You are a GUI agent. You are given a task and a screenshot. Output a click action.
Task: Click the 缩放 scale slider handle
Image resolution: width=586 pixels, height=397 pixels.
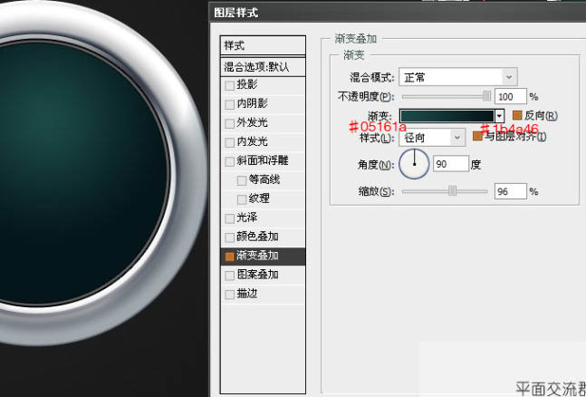coord(452,191)
